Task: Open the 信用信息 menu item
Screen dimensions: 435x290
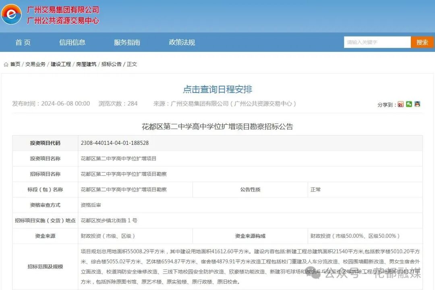Action: point(72,42)
